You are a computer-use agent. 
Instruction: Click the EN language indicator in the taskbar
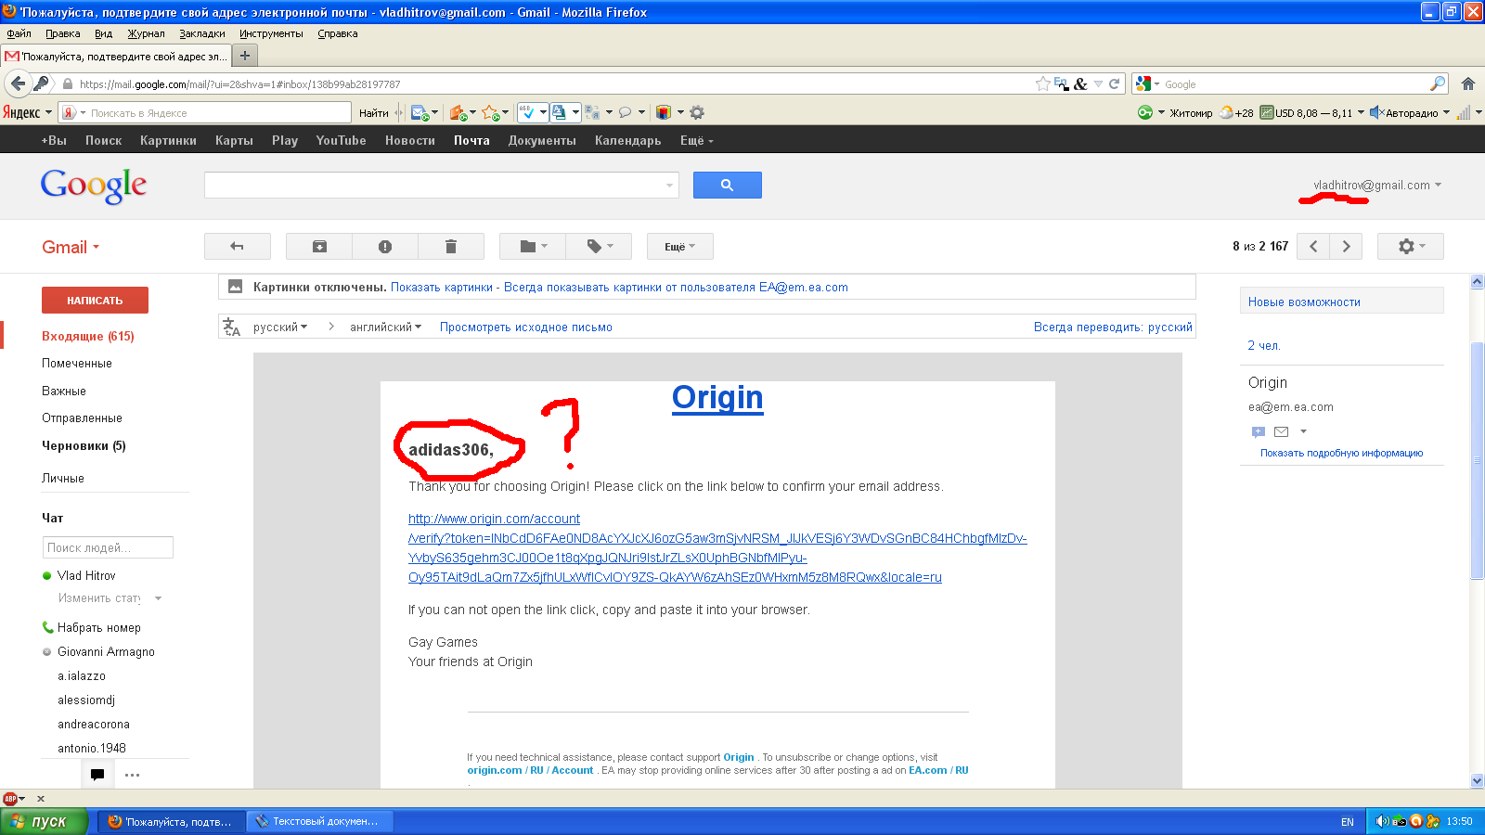[1348, 822]
